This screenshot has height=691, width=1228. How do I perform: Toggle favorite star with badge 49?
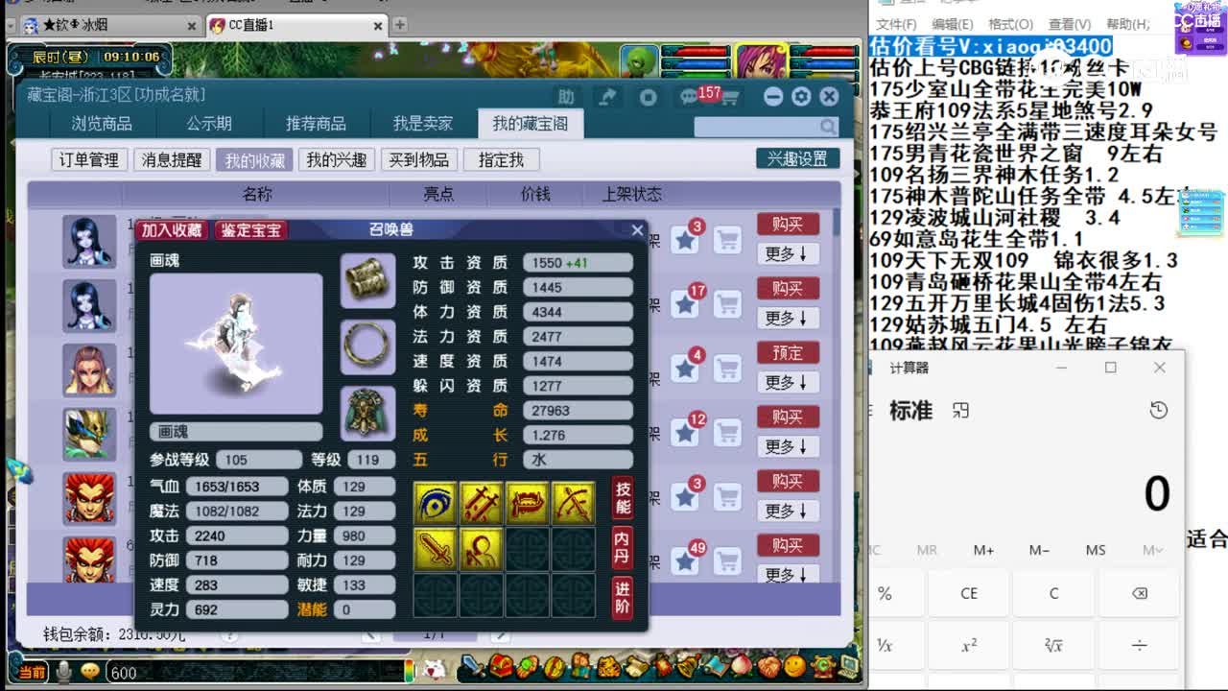click(685, 560)
